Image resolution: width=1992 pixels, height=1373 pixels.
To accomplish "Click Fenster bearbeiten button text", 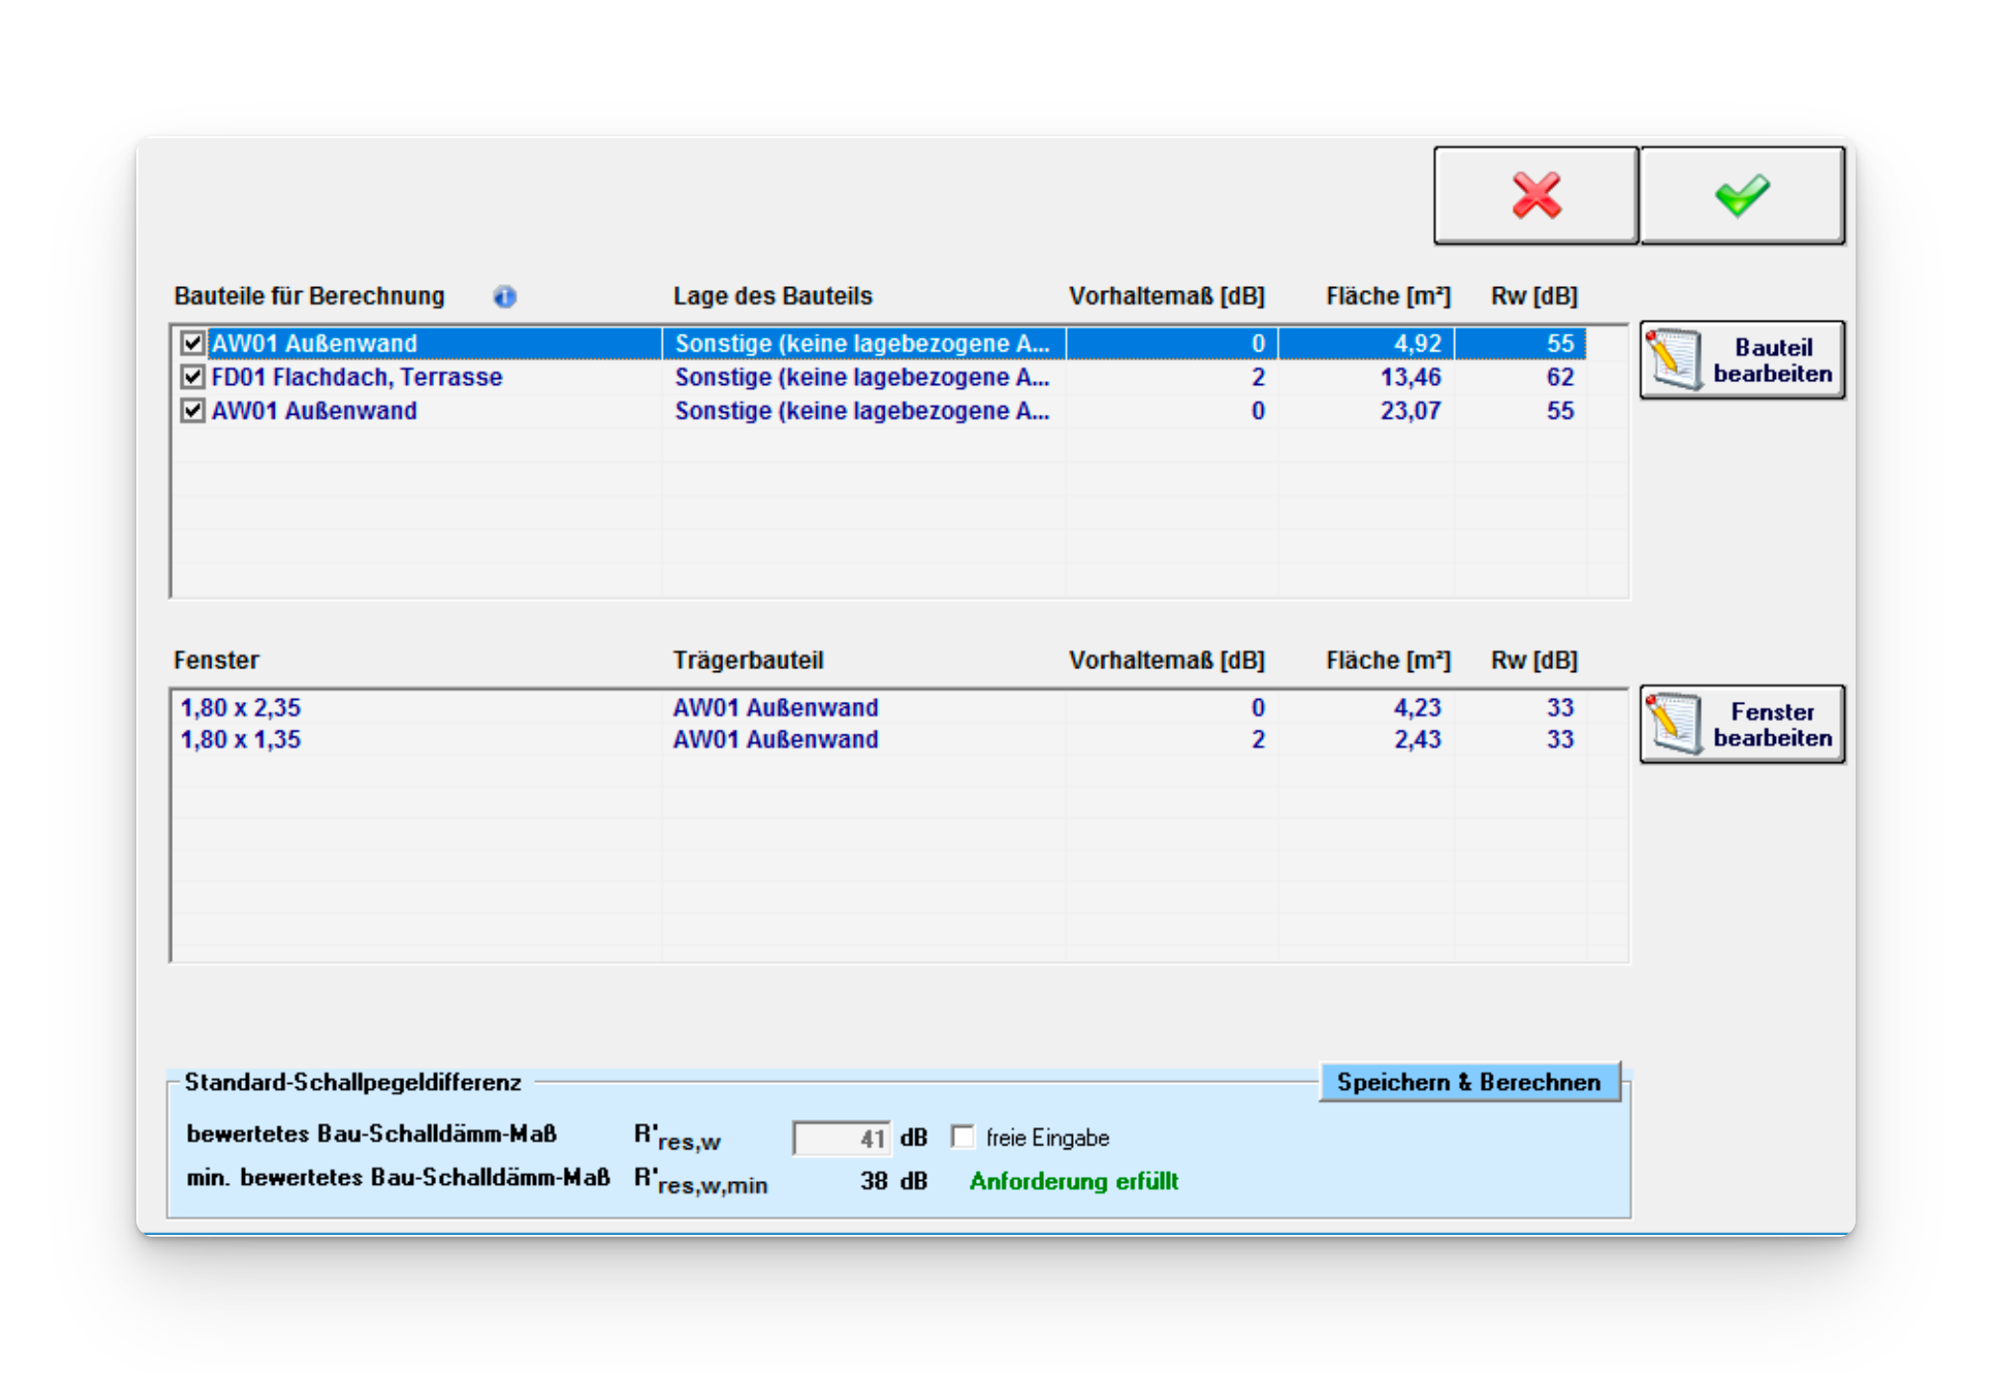I will (1772, 724).
